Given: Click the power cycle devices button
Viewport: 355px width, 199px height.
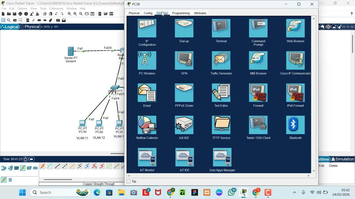Looking at the screenshot, I should tap(25, 159).
